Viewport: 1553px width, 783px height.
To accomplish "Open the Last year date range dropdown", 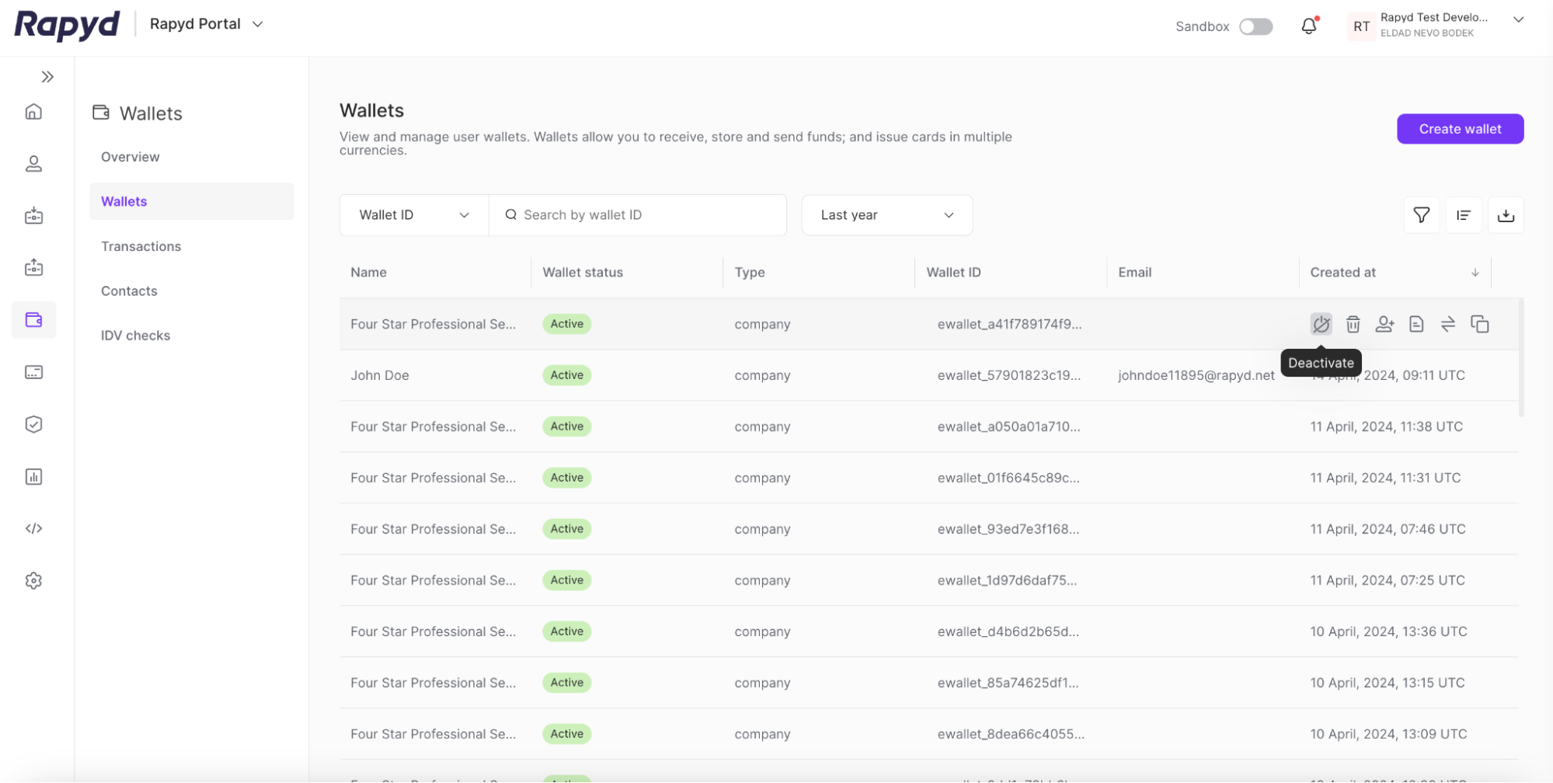I will [x=886, y=215].
